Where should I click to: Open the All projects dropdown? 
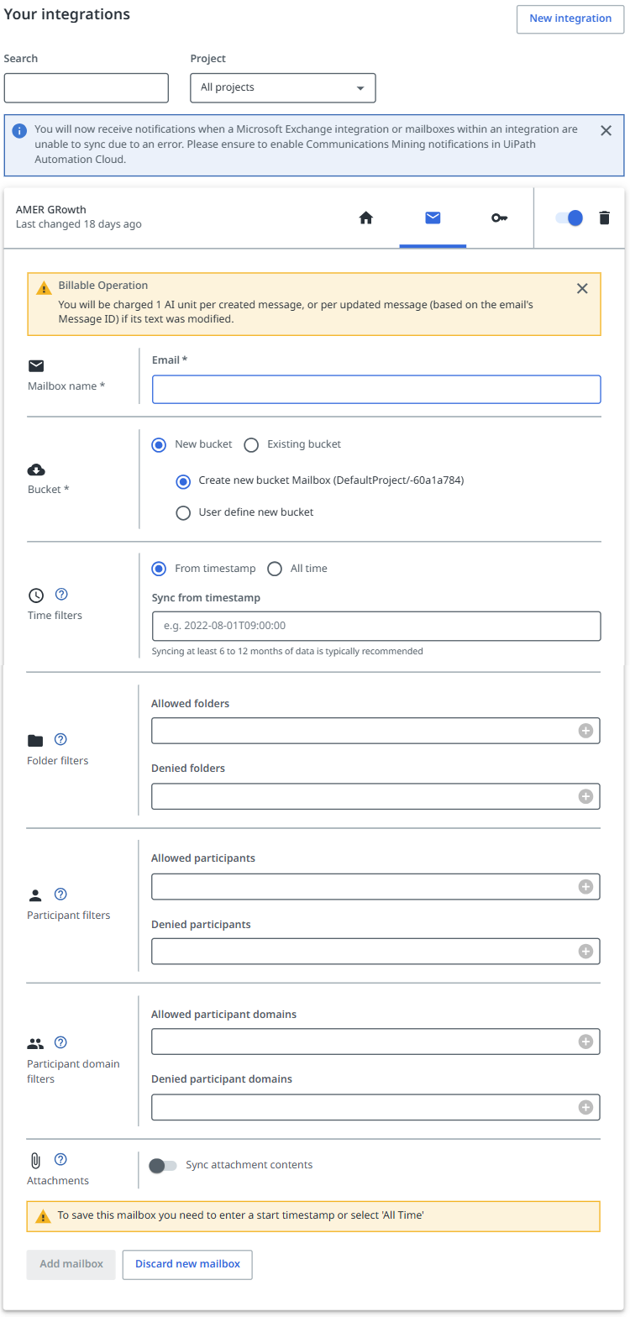click(x=282, y=87)
